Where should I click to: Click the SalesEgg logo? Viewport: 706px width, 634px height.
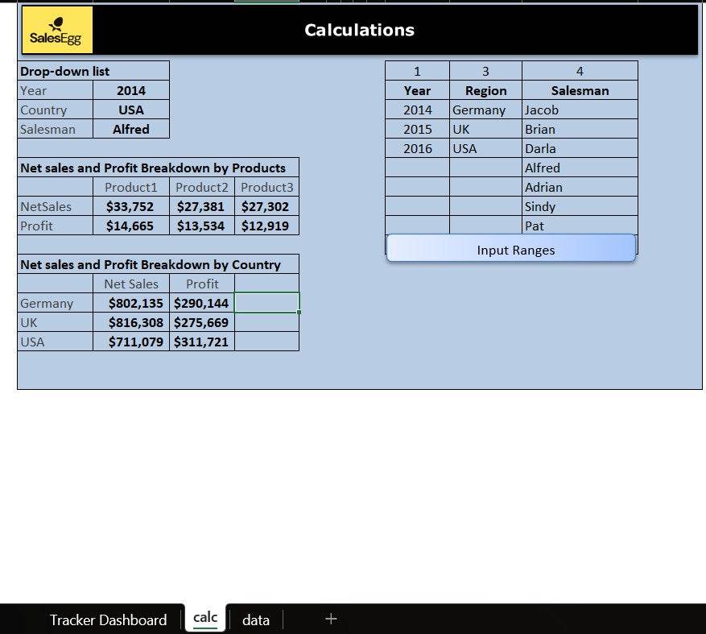56,31
